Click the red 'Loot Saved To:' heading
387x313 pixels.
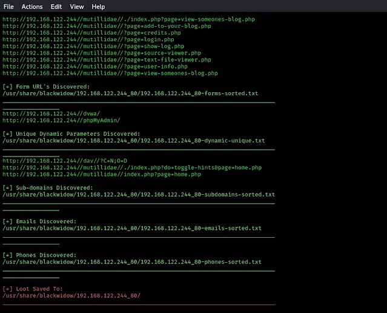pos(33,289)
